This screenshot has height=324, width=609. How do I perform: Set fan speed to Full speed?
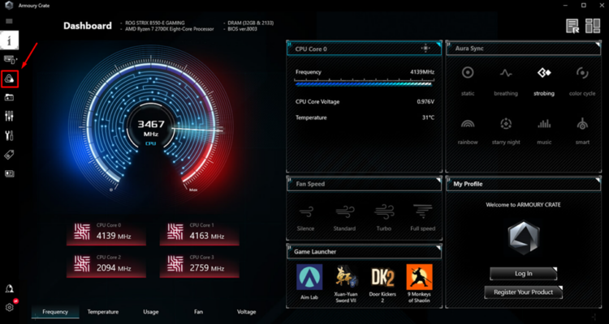422,218
